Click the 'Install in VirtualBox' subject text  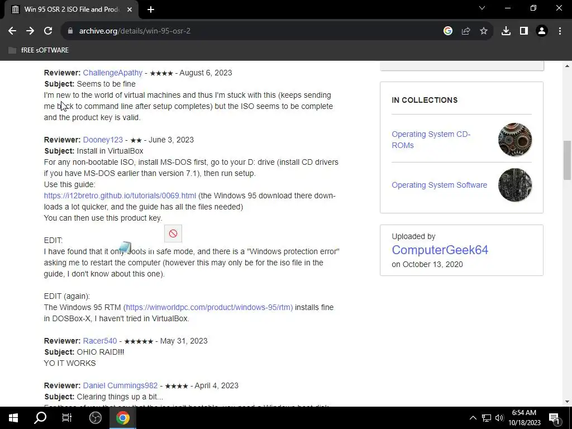click(x=110, y=151)
